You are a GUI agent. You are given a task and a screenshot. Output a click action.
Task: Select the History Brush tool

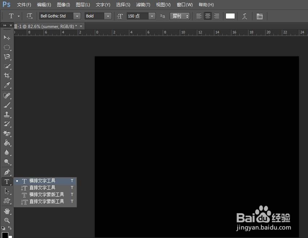click(x=7, y=124)
